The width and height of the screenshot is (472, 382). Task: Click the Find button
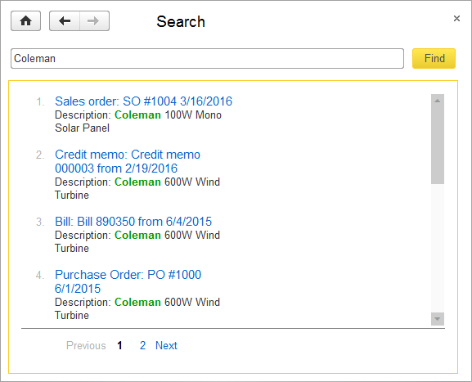coord(434,58)
